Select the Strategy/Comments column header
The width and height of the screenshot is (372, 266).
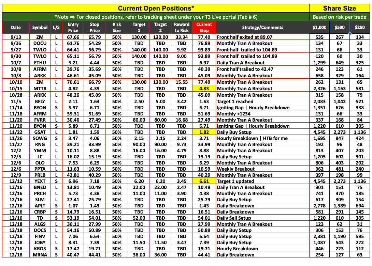pyautogui.click(x=262, y=28)
